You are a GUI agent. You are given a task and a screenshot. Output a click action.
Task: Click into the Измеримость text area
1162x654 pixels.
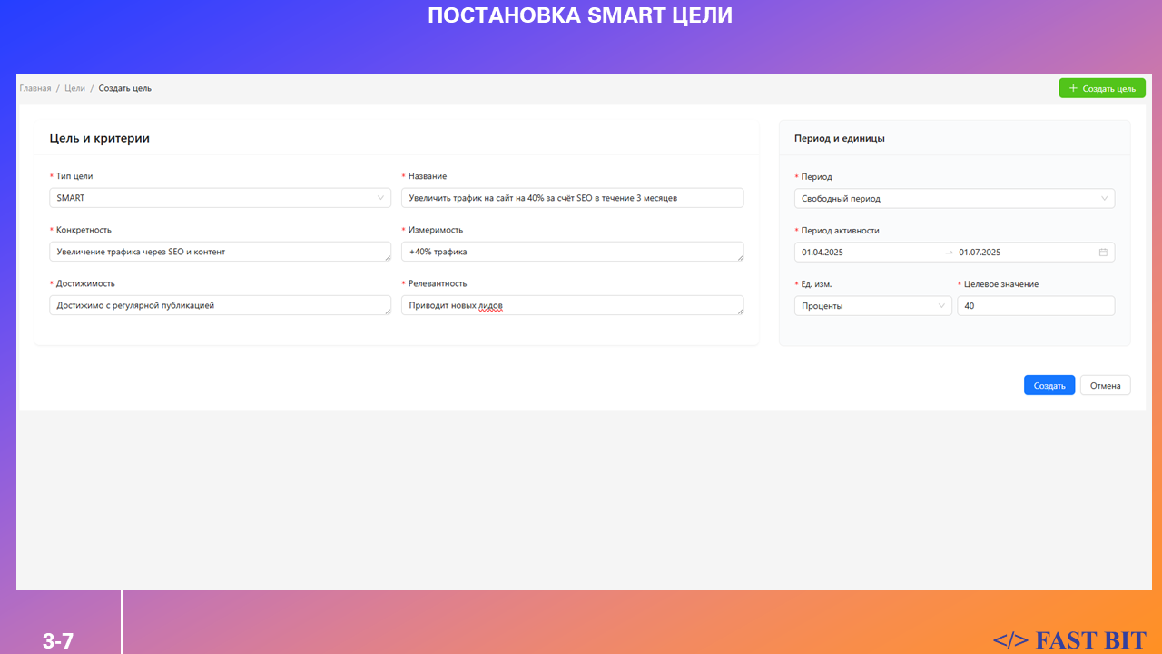tap(573, 252)
